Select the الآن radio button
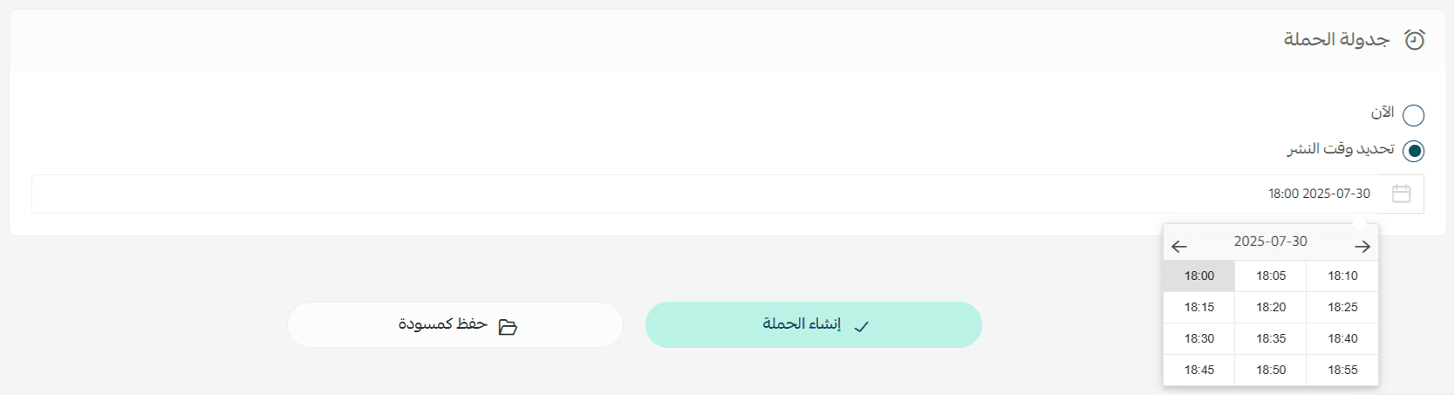Image resolution: width=1454 pixels, height=395 pixels. 1413,115
